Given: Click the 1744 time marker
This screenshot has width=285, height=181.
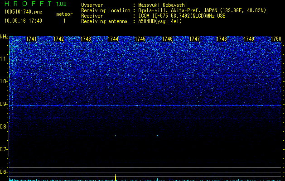Looking at the screenshot, I should 113,39.
